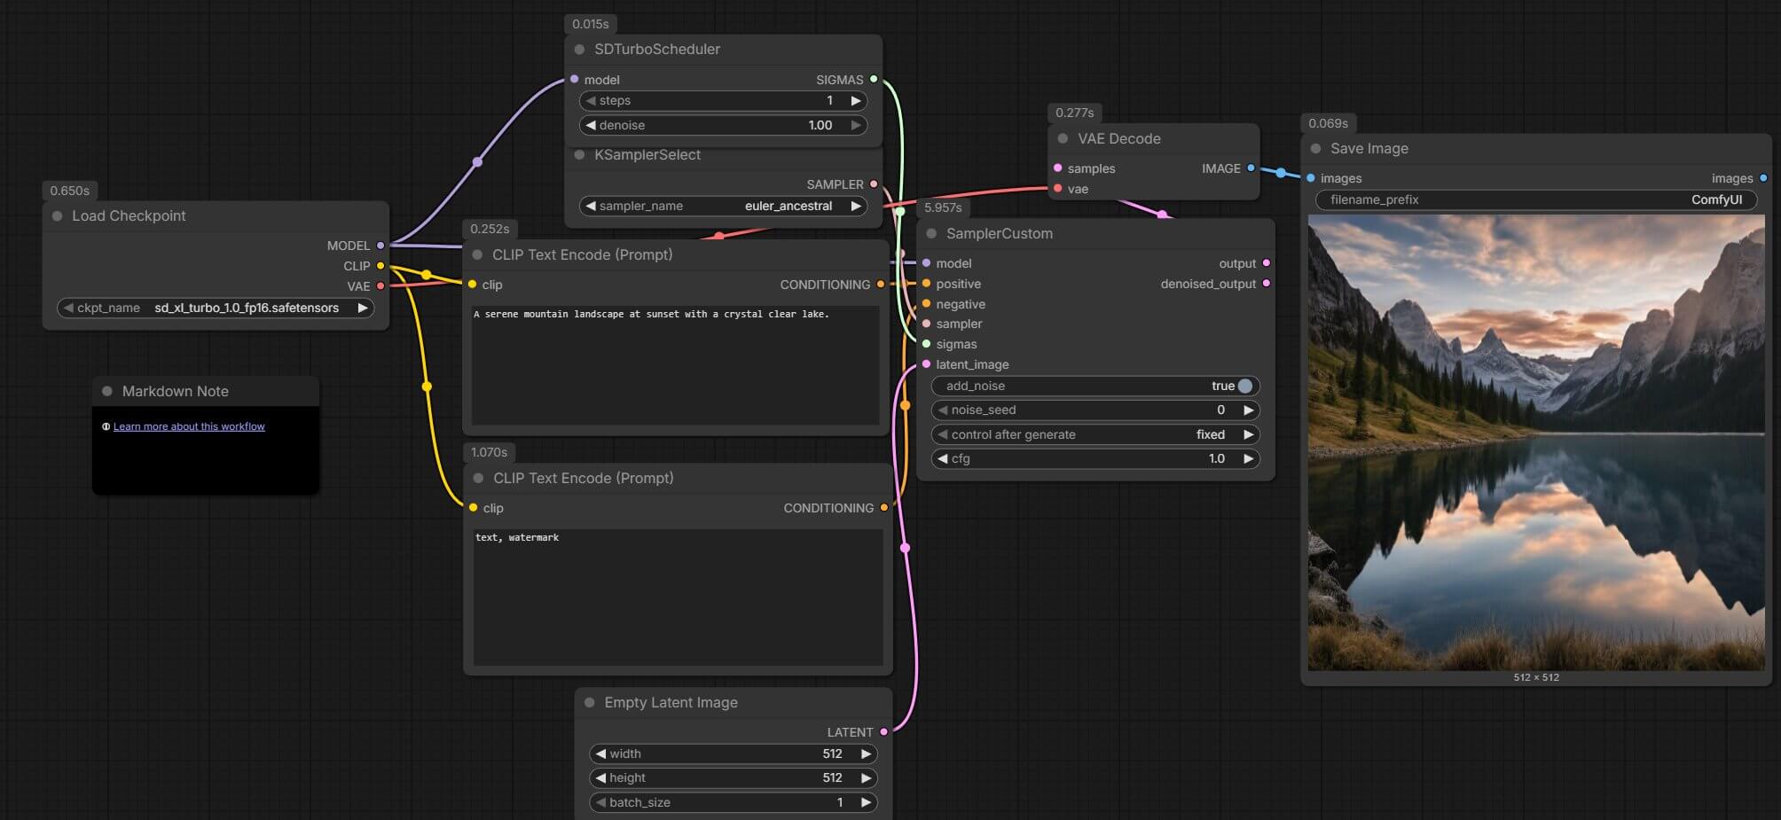Collapse the Save Image node via its dot
Viewport: 1781px width, 820px height.
(1316, 149)
